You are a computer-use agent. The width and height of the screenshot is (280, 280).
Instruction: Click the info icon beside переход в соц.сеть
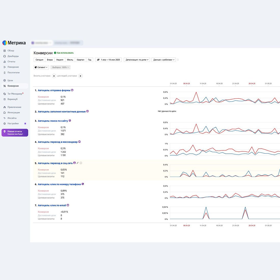tap(81, 163)
